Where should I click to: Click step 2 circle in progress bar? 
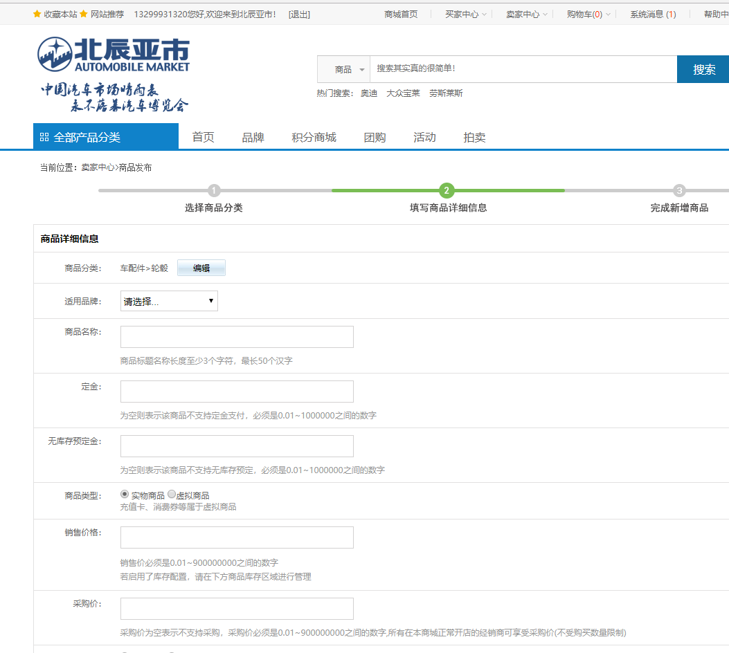[447, 190]
